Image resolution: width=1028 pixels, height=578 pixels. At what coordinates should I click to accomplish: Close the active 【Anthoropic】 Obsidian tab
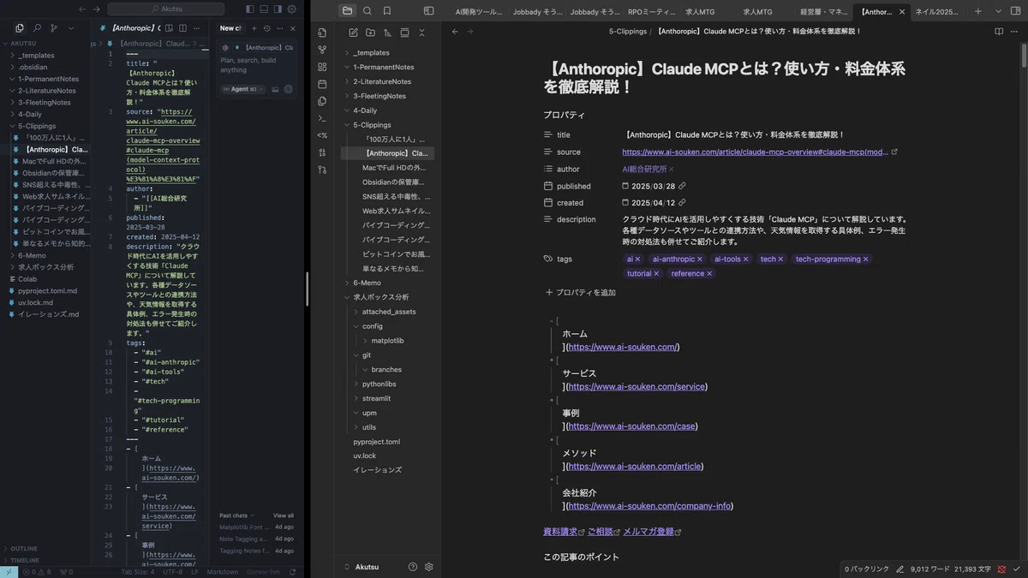tap(902, 12)
